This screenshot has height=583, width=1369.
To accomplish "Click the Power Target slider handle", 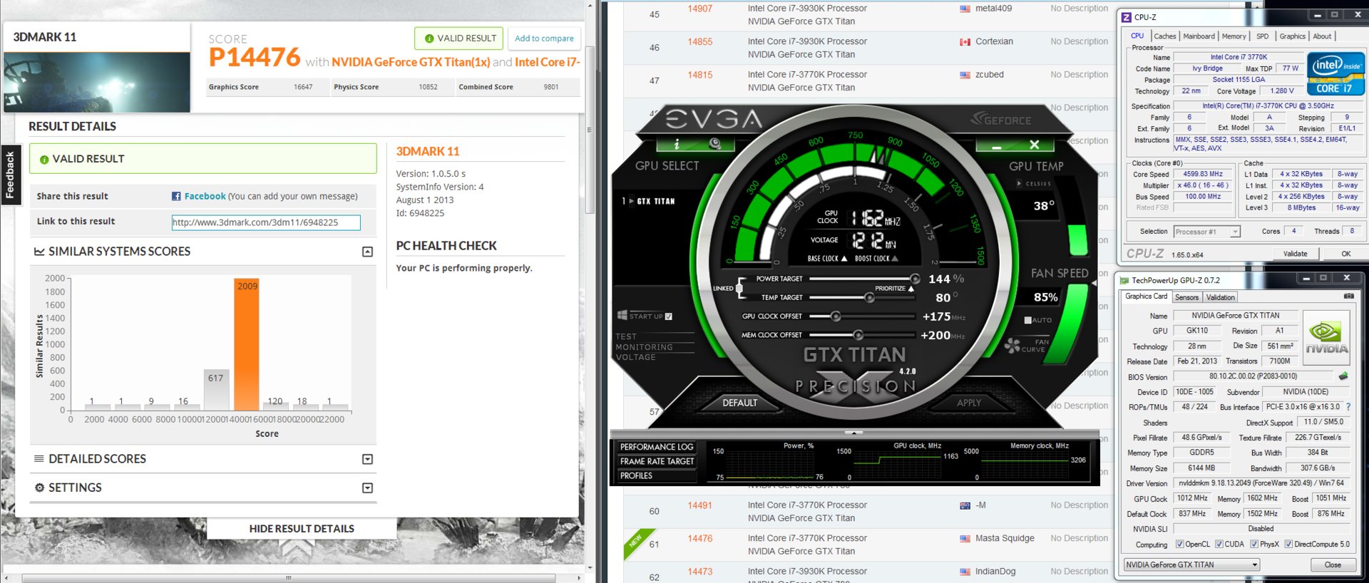I will pos(915,279).
